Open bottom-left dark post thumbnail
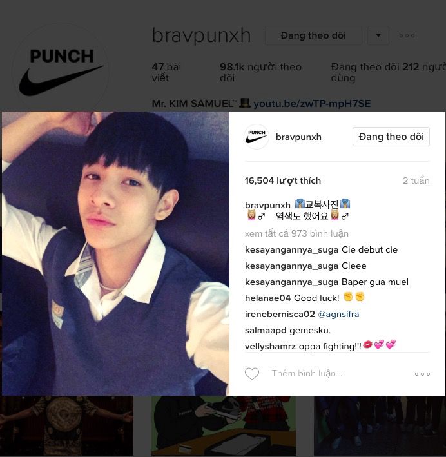Image resolution: width=446 pixels, height=457 pixels. point(66,425)
